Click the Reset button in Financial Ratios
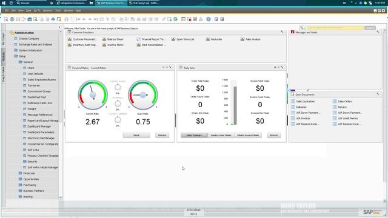 [x=136, y=135]
